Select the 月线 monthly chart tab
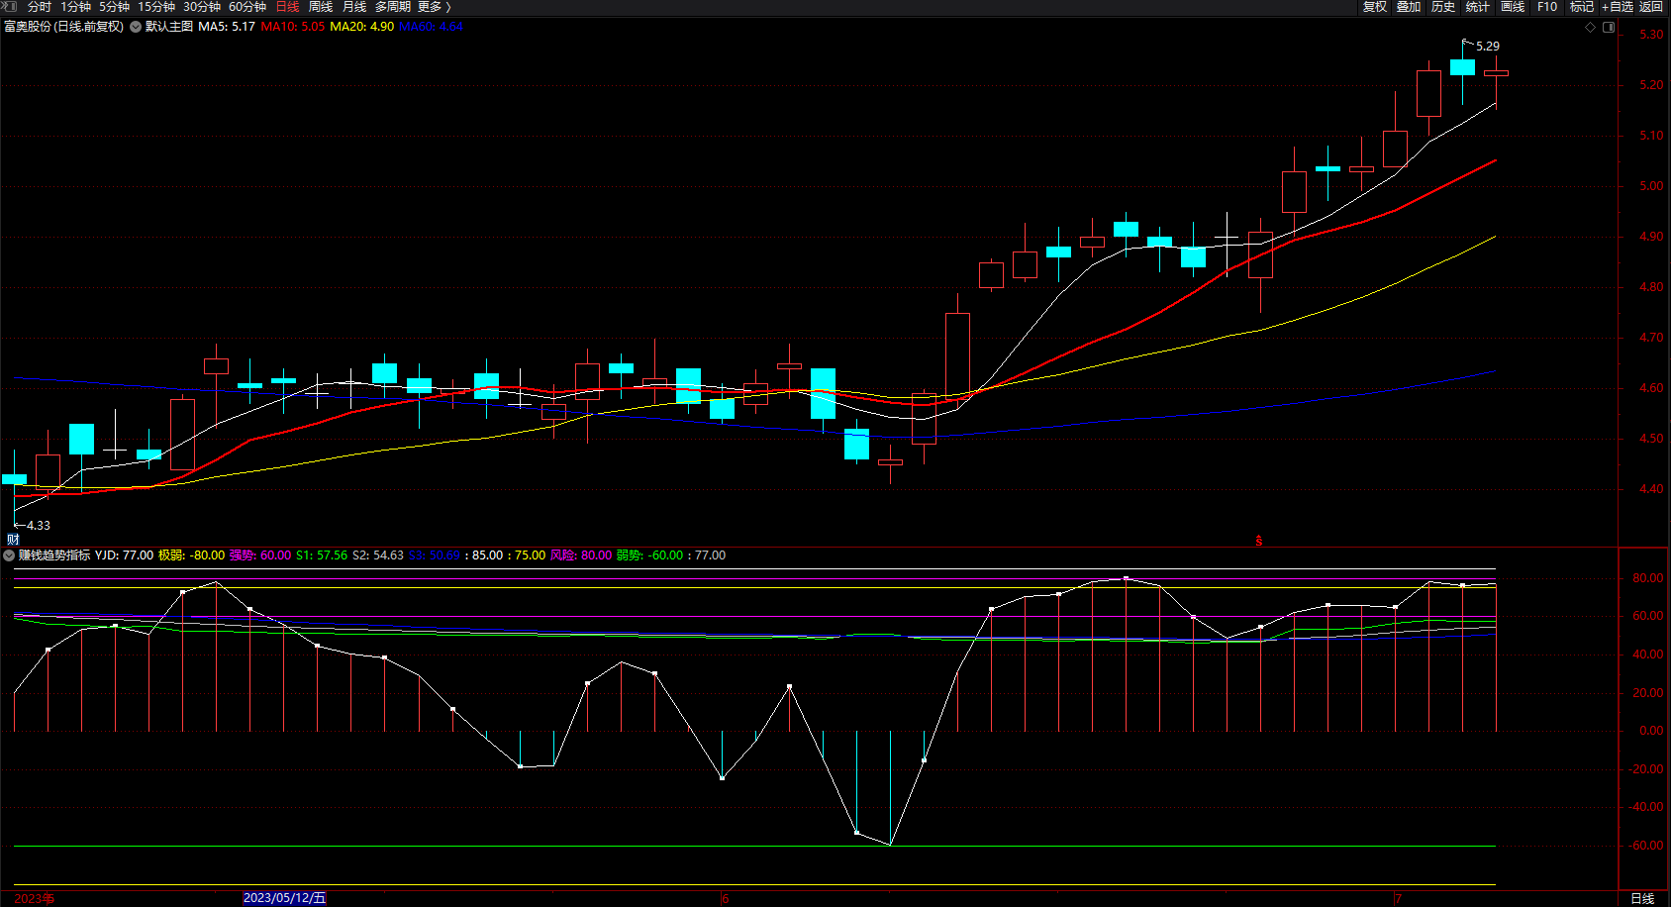Viewport: 1671px width, 907px height. [354, 7]
